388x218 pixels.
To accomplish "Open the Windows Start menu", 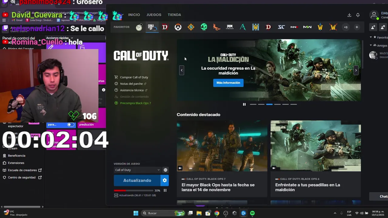I will [136, 213].
